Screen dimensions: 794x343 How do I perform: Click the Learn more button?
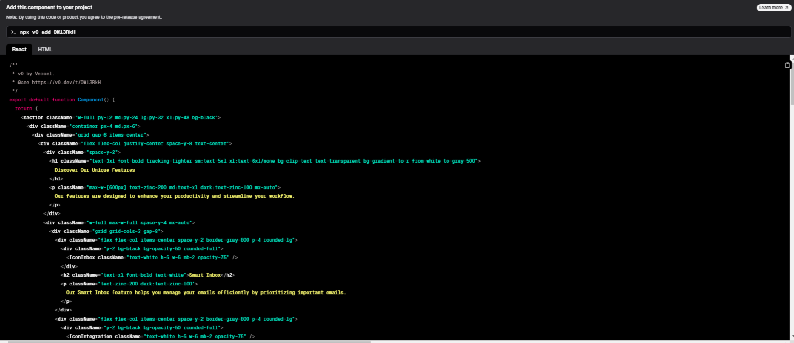[x=773, y=8]
